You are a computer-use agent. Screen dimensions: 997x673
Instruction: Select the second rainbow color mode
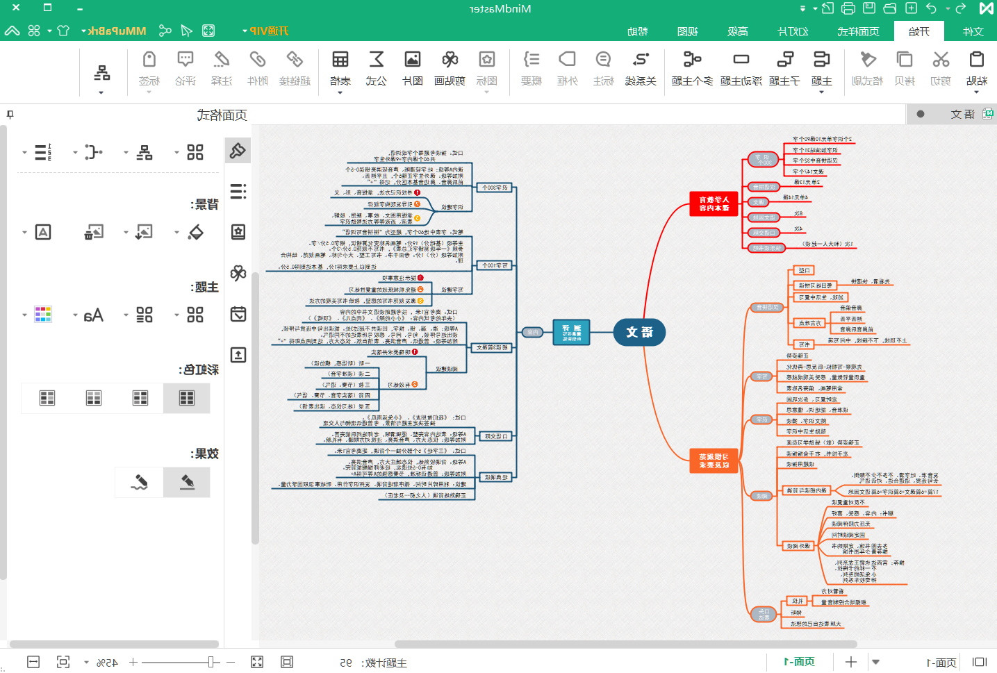click(x=140, y=398)
